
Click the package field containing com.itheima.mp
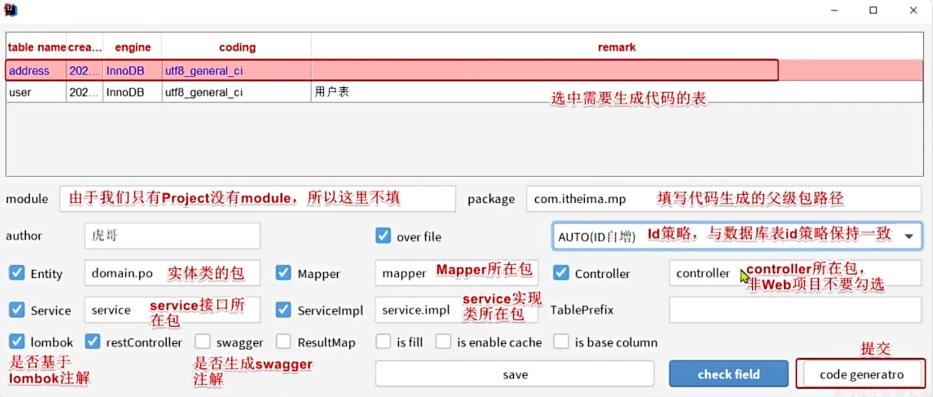coord(723,198)
